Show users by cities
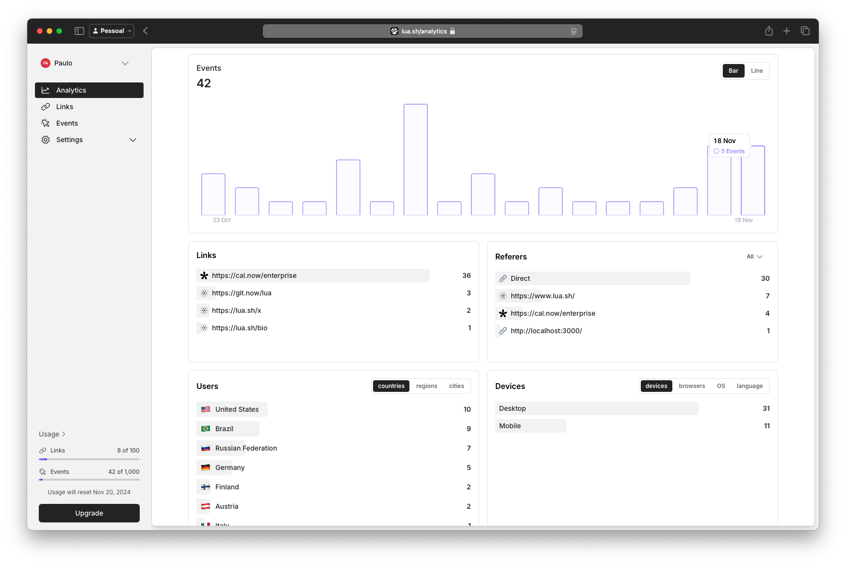Screen dimensions: 846x566 456,386
